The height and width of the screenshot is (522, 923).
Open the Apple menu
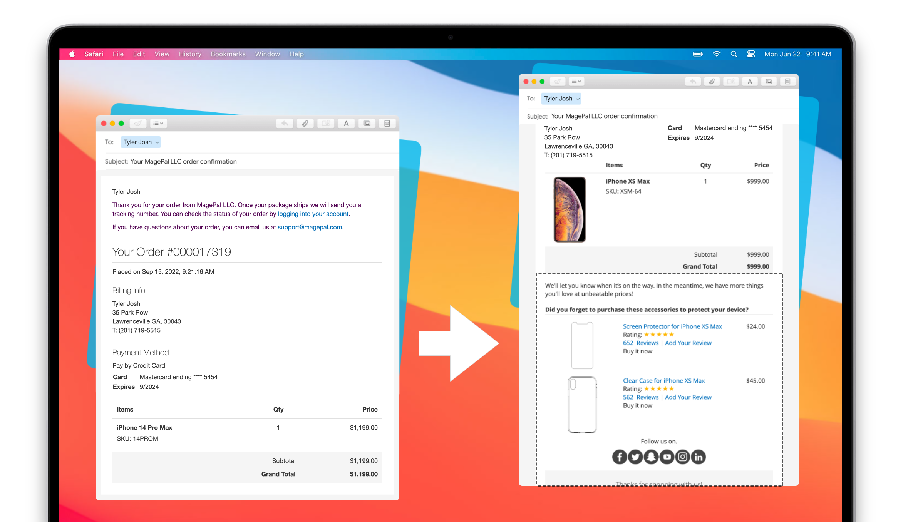click(x=72, y=54)
